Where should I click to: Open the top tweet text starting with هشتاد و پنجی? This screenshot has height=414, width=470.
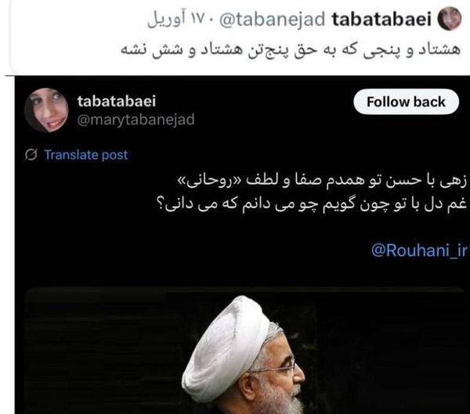(290, 50)
